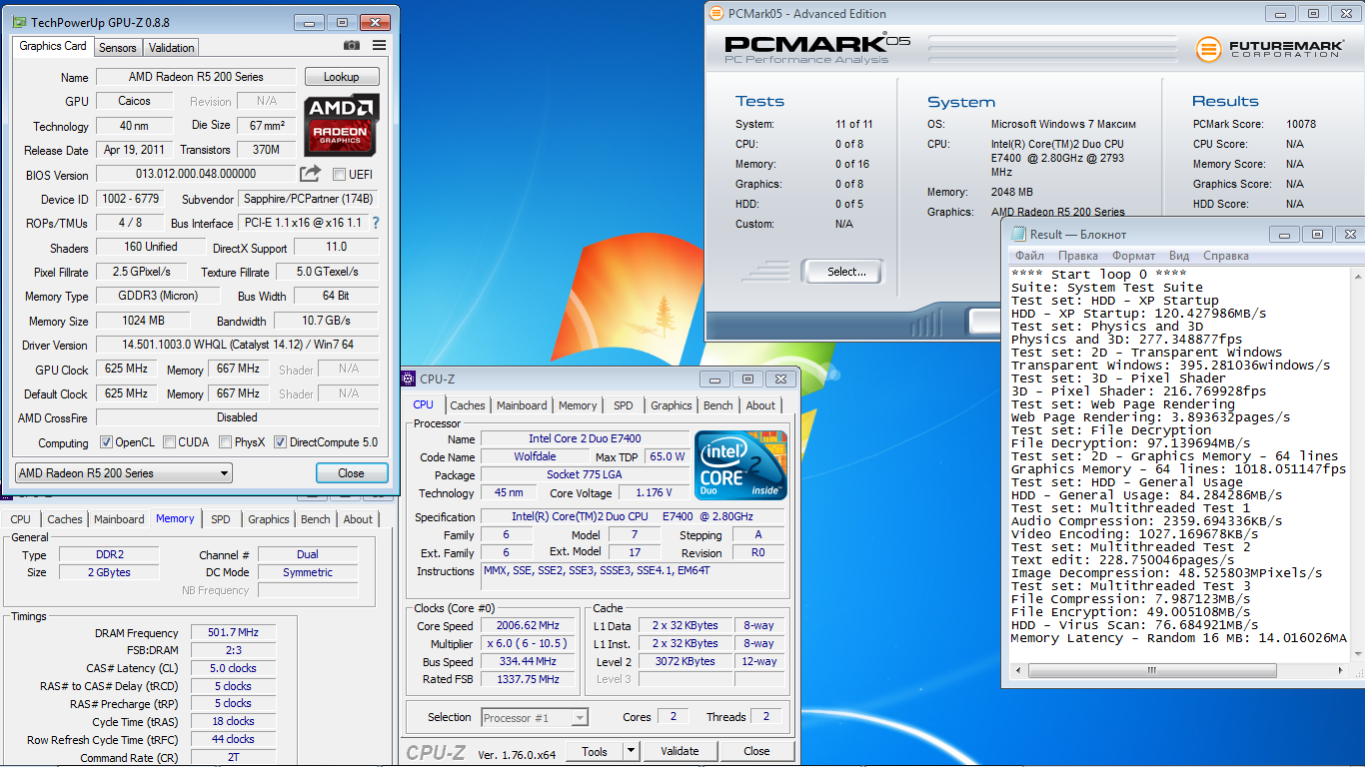Open Справка menu in Notepad
The height and width of the screenshot is (767, 1365).
pyautogui.click(x=1225, y=256)
